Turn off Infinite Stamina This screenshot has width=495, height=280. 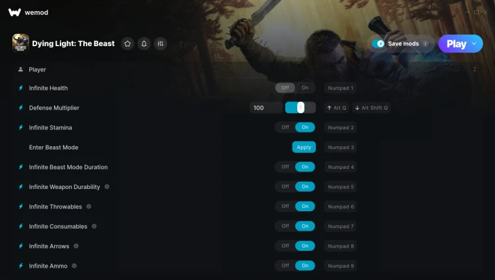coord(285,127)
